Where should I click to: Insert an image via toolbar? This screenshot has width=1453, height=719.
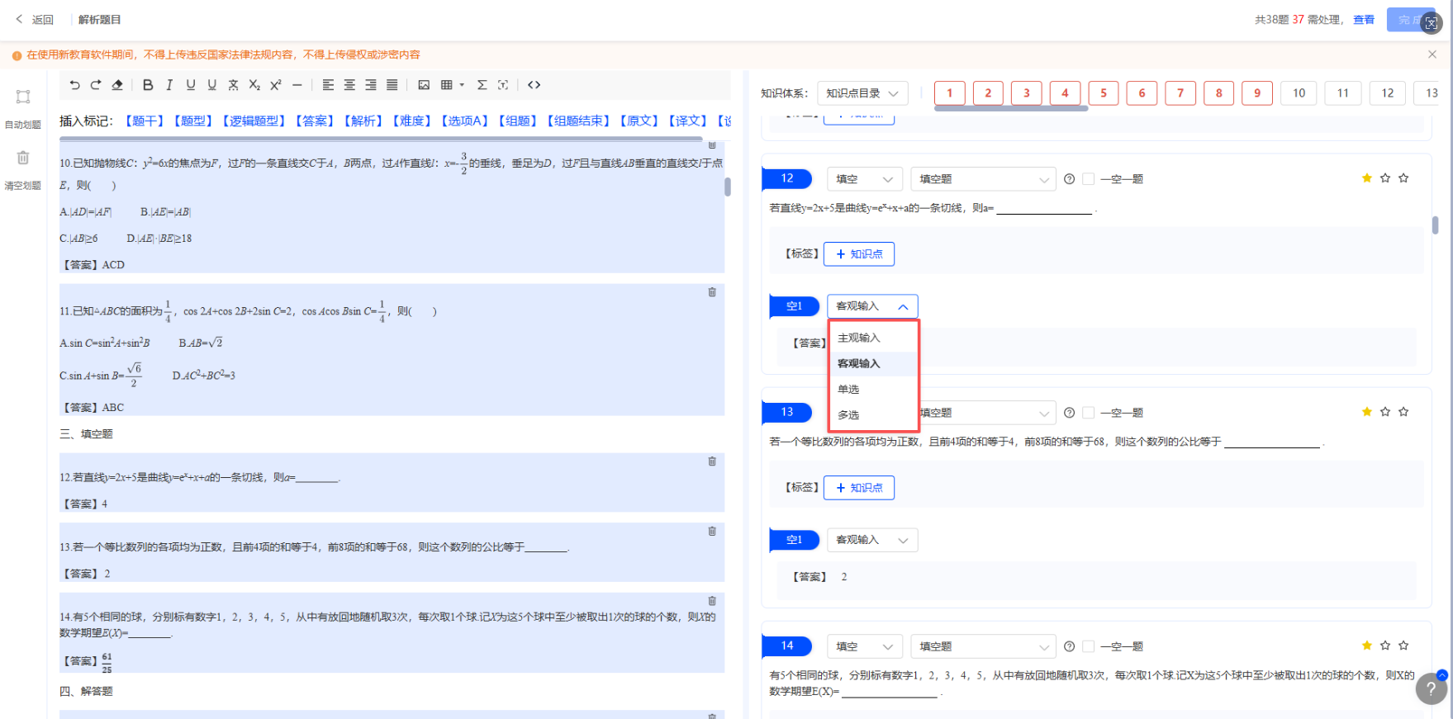pyautogui.click(x=424, y=85)
